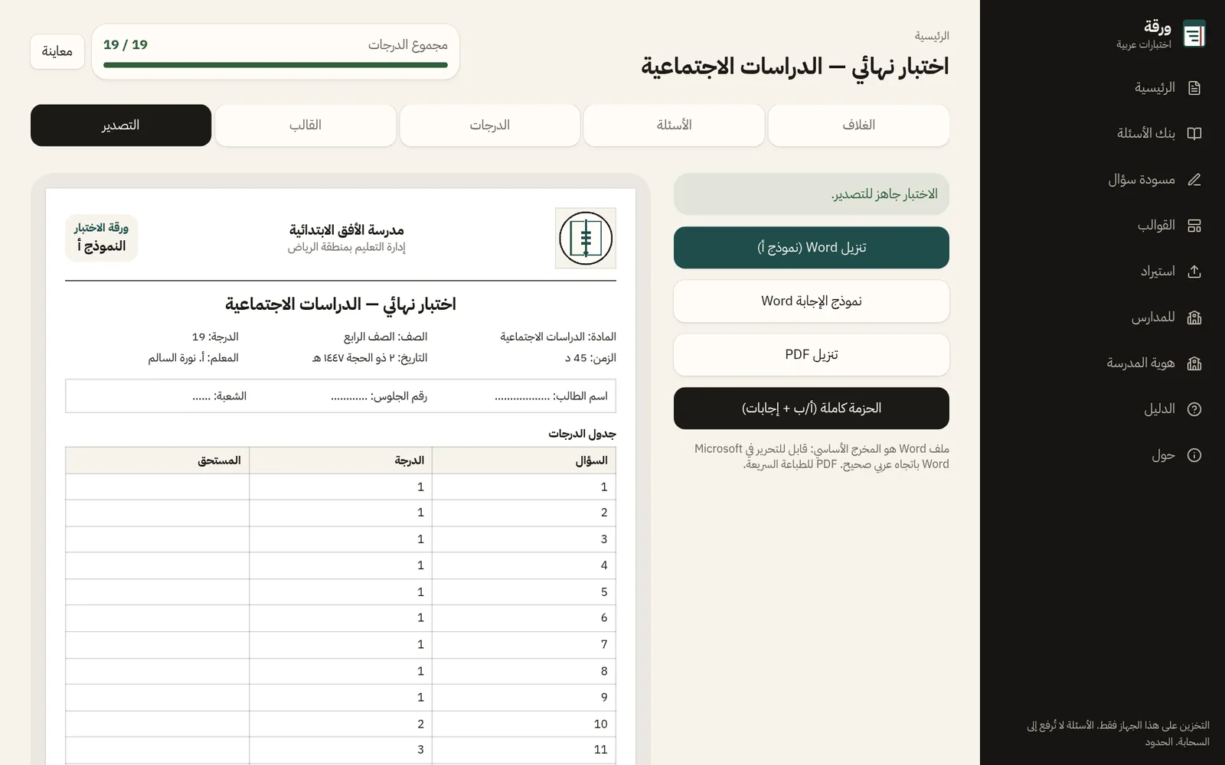1225x765 pixels.
Task: Click the استيراد upload icon
Action: tap(1194, 272)
